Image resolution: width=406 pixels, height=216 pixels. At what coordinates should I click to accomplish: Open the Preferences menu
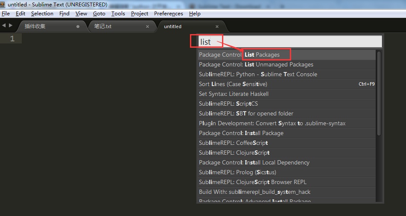(169, 14)
